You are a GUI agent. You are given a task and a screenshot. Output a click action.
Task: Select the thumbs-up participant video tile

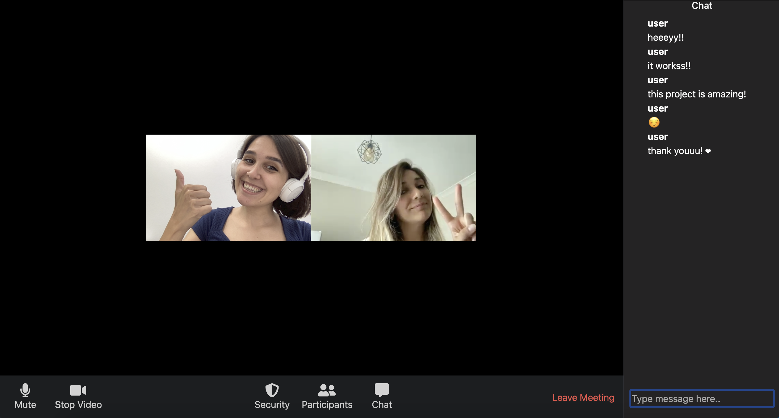(x=228, y=187)
